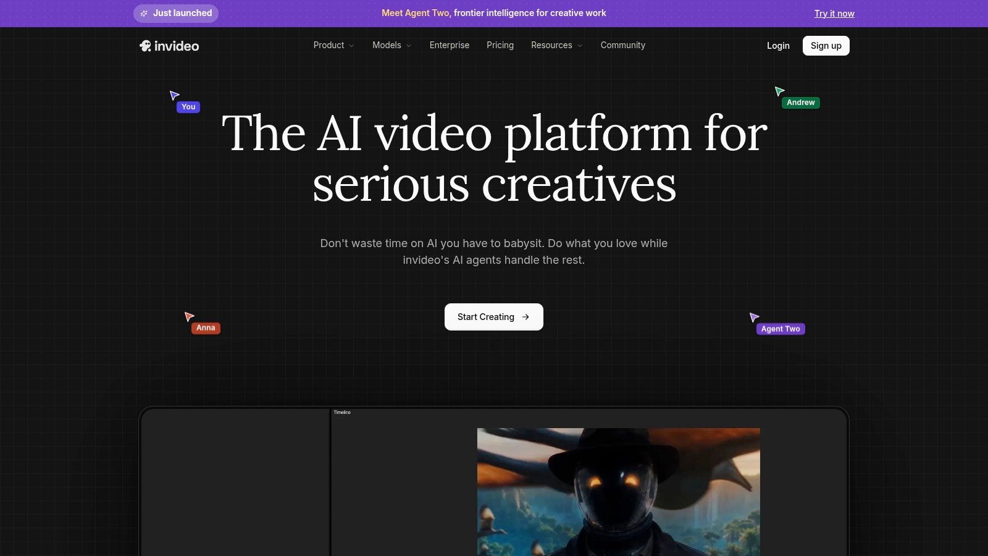Click the red cursor icon near Anna
The width and height of the screenshot is (988, 556).
pos(189,316)
